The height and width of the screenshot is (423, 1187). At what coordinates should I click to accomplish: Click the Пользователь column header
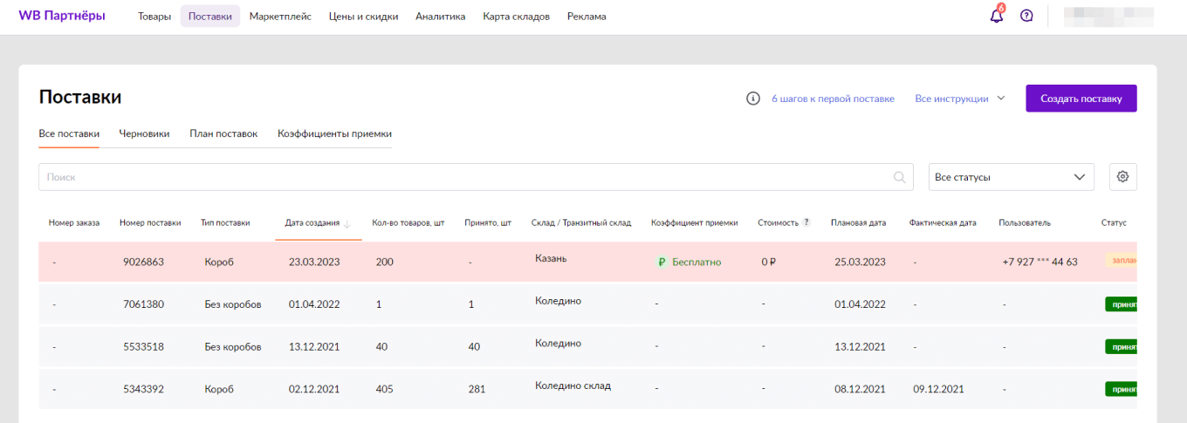pos(1025,223)
